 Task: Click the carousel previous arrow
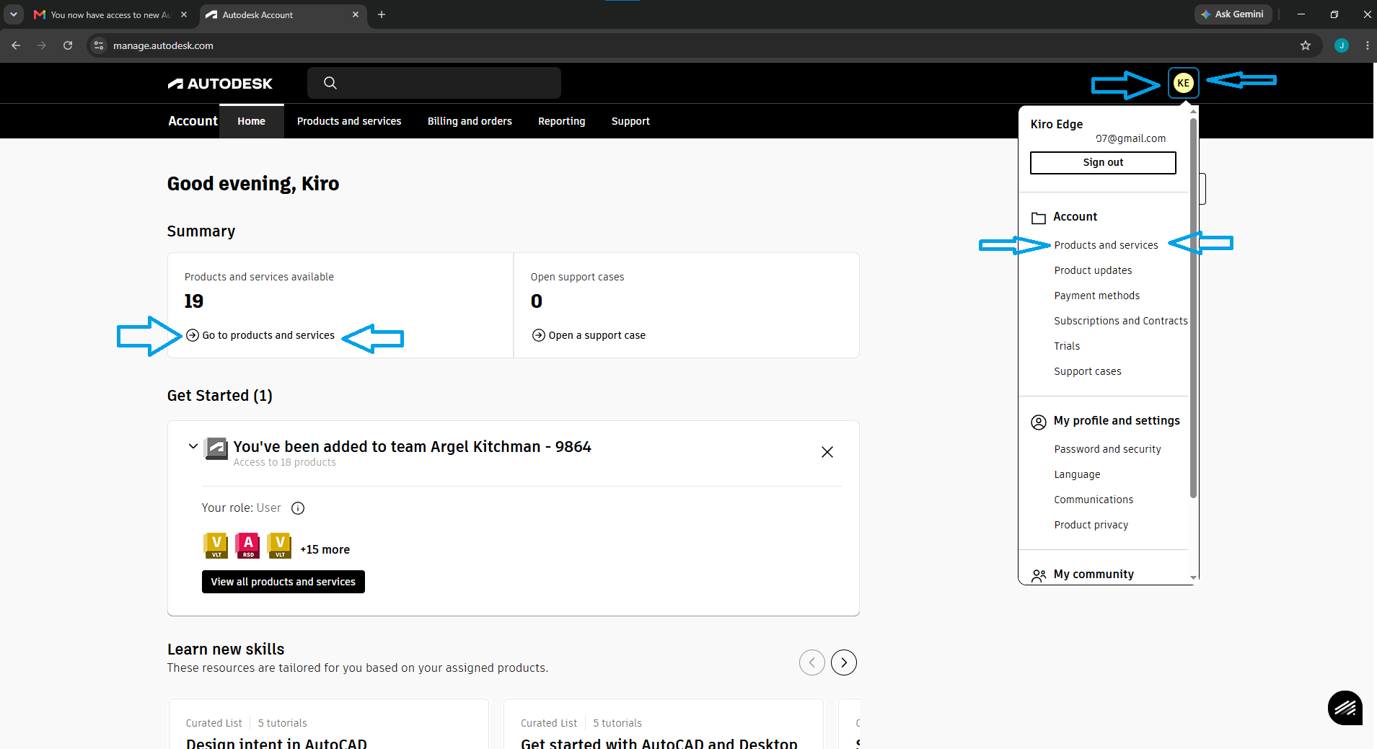pos(812,662)
